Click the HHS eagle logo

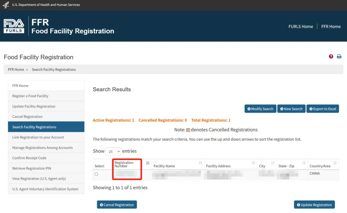[6, 4]
